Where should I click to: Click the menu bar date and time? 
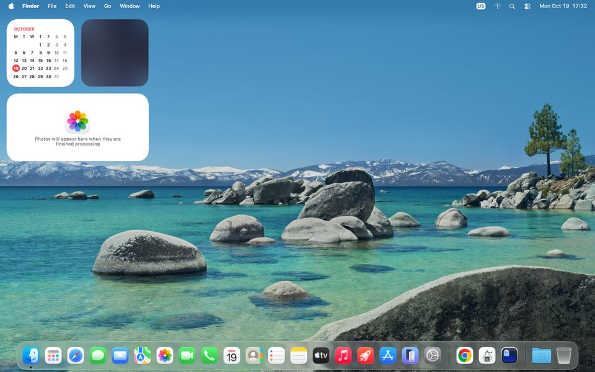pyautogui.click(x=563, y=6)
